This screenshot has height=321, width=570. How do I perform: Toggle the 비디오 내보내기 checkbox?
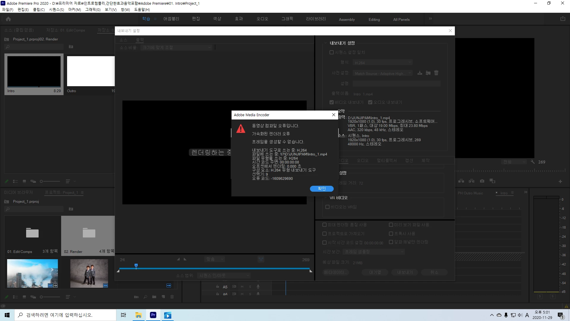332,102
